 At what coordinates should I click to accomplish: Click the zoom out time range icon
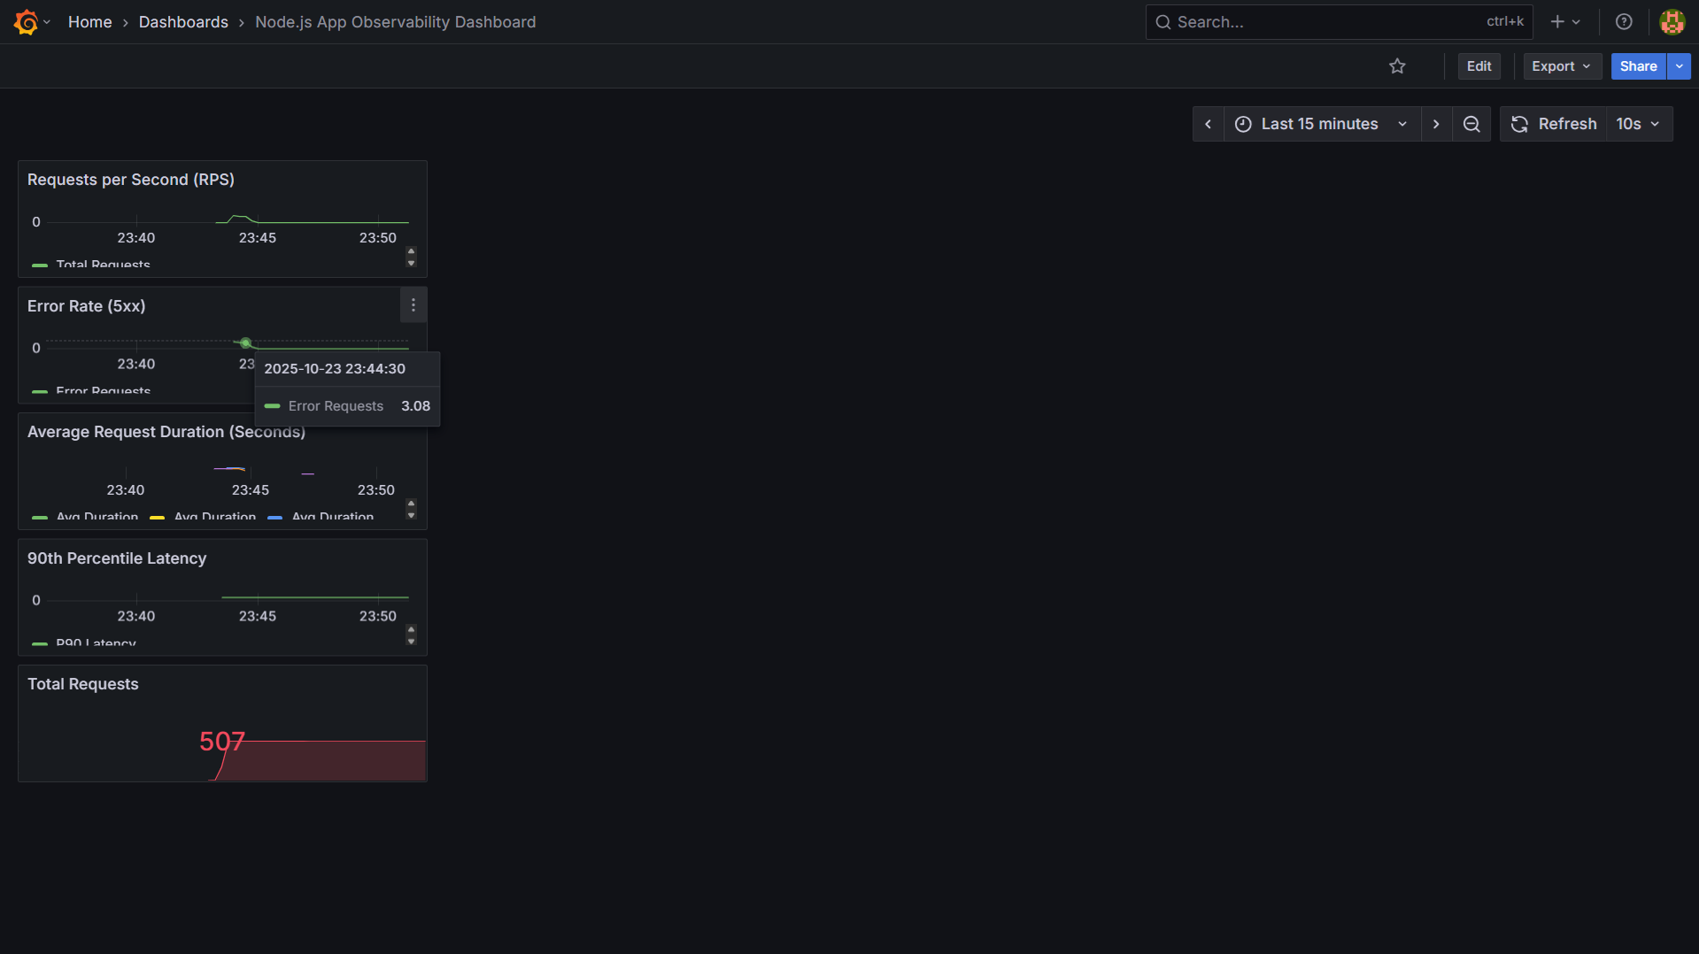click(x=1471, y=124)
